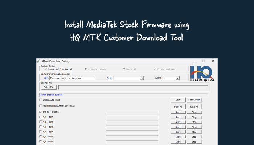254x145 pixels.
Task: Click the Set BK Path button
Action: [194, 99]
